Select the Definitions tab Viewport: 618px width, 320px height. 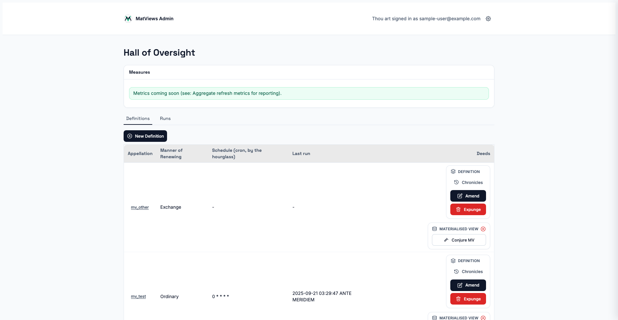point(138,119)
